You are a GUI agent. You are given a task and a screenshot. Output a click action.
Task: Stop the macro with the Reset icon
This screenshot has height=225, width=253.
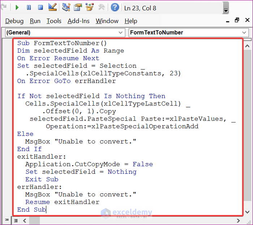(40, 8)
